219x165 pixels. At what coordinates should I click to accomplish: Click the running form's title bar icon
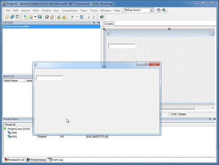coord(36,65)
